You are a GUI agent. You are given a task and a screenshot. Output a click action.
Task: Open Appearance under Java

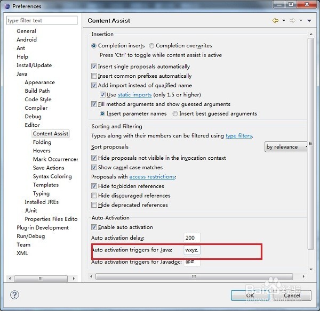[x=40, y=83]
